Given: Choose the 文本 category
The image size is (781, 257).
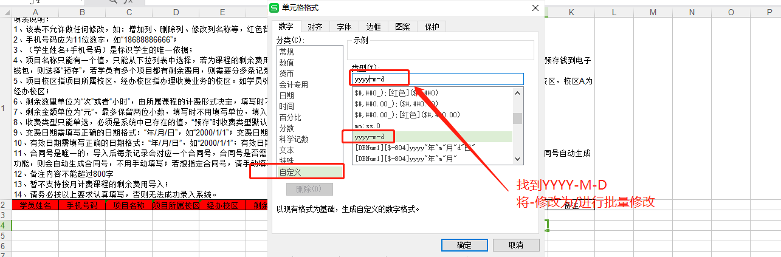Looking at the screenshot, I should [x=310, y=150].
